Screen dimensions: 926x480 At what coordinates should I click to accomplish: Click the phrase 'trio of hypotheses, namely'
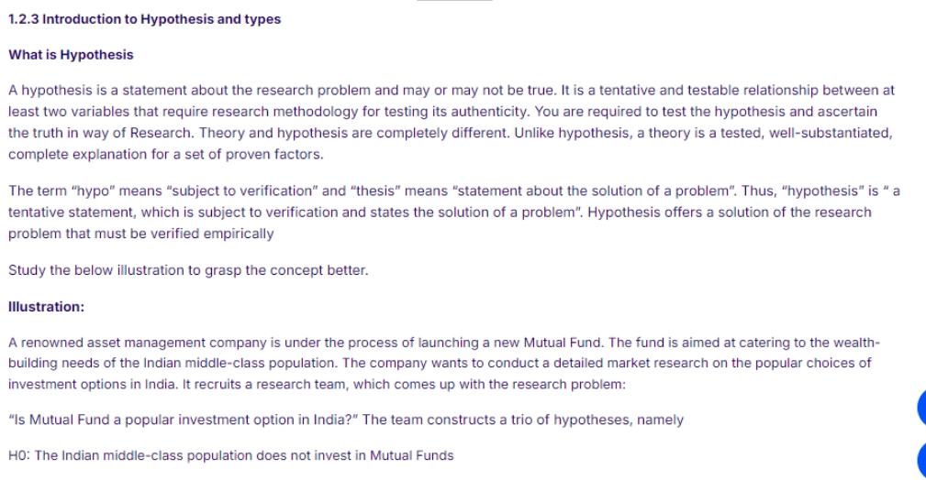(597, 420)
